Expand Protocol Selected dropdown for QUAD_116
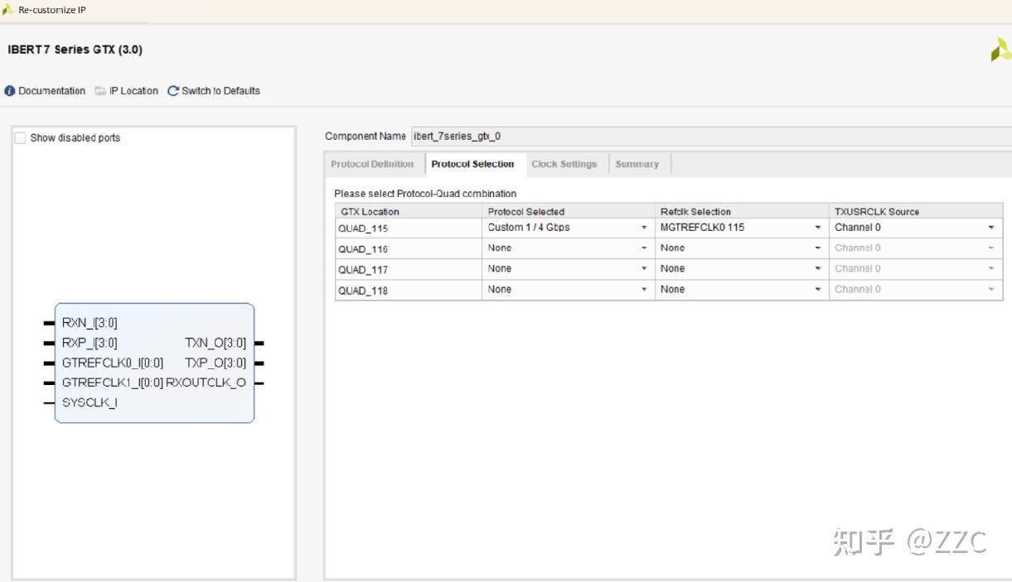The image size is (1012, 582). tap(644, 248)
